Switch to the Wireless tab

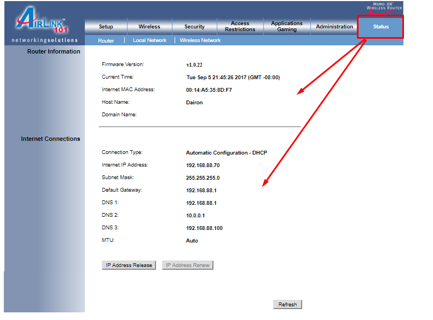[x=149, y=26]
